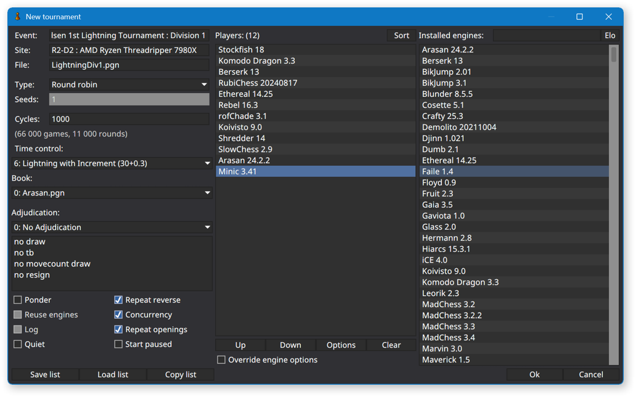Select BikJump 2.01 installed engine
This screenshot has width=636, height=397.
pos(514,72)
